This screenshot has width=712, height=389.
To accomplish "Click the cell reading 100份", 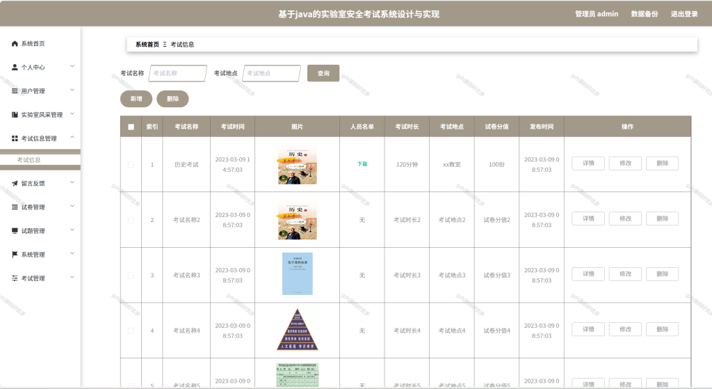I will [x=496, y=164].
